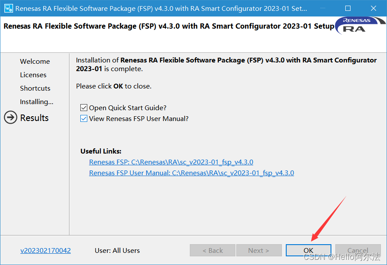Viewport: 387px width, 265px height.
Task: Click the v202302170042 version link
Action: click(46, 250)
